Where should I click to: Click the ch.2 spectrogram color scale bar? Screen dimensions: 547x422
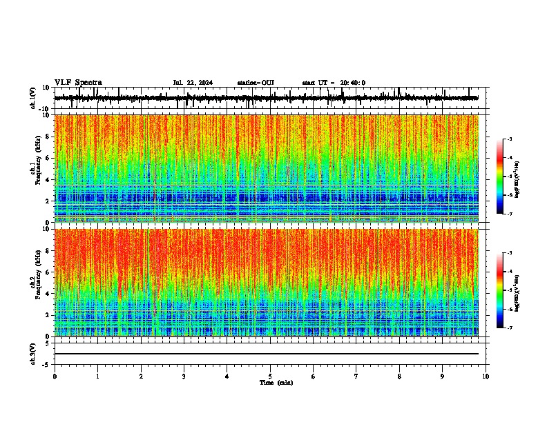pyautogui.click(x=500, y=290)
